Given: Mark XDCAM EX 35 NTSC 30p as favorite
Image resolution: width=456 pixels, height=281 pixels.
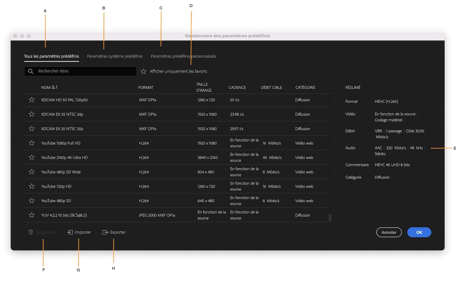Looking at the screenshot, I should (32, 128).
